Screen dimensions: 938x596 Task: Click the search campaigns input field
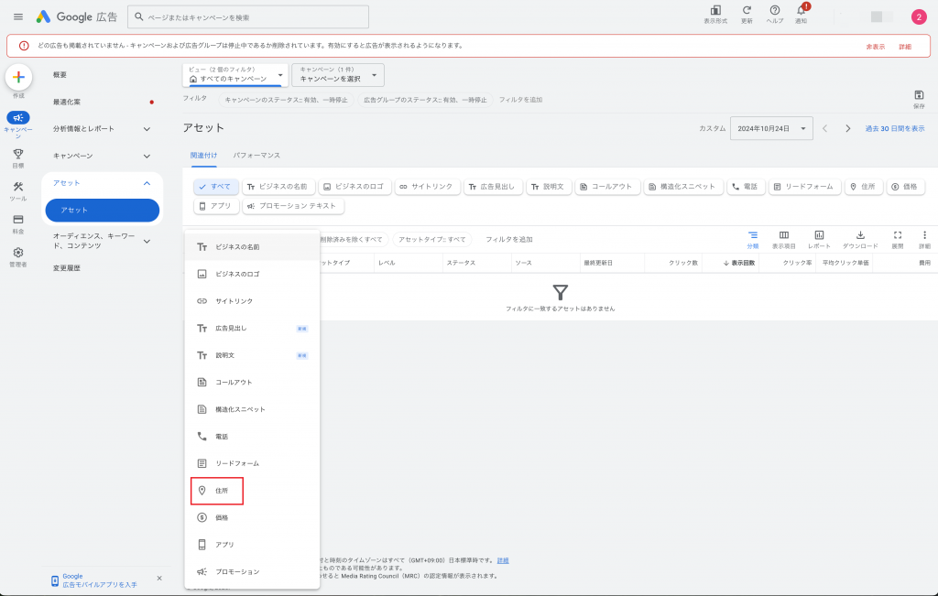(248, 17)
